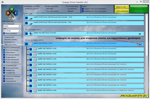Tick the checkbox of the highlighted Realtek audio parent row
150x99 pixels.
[x=26, y=44]
